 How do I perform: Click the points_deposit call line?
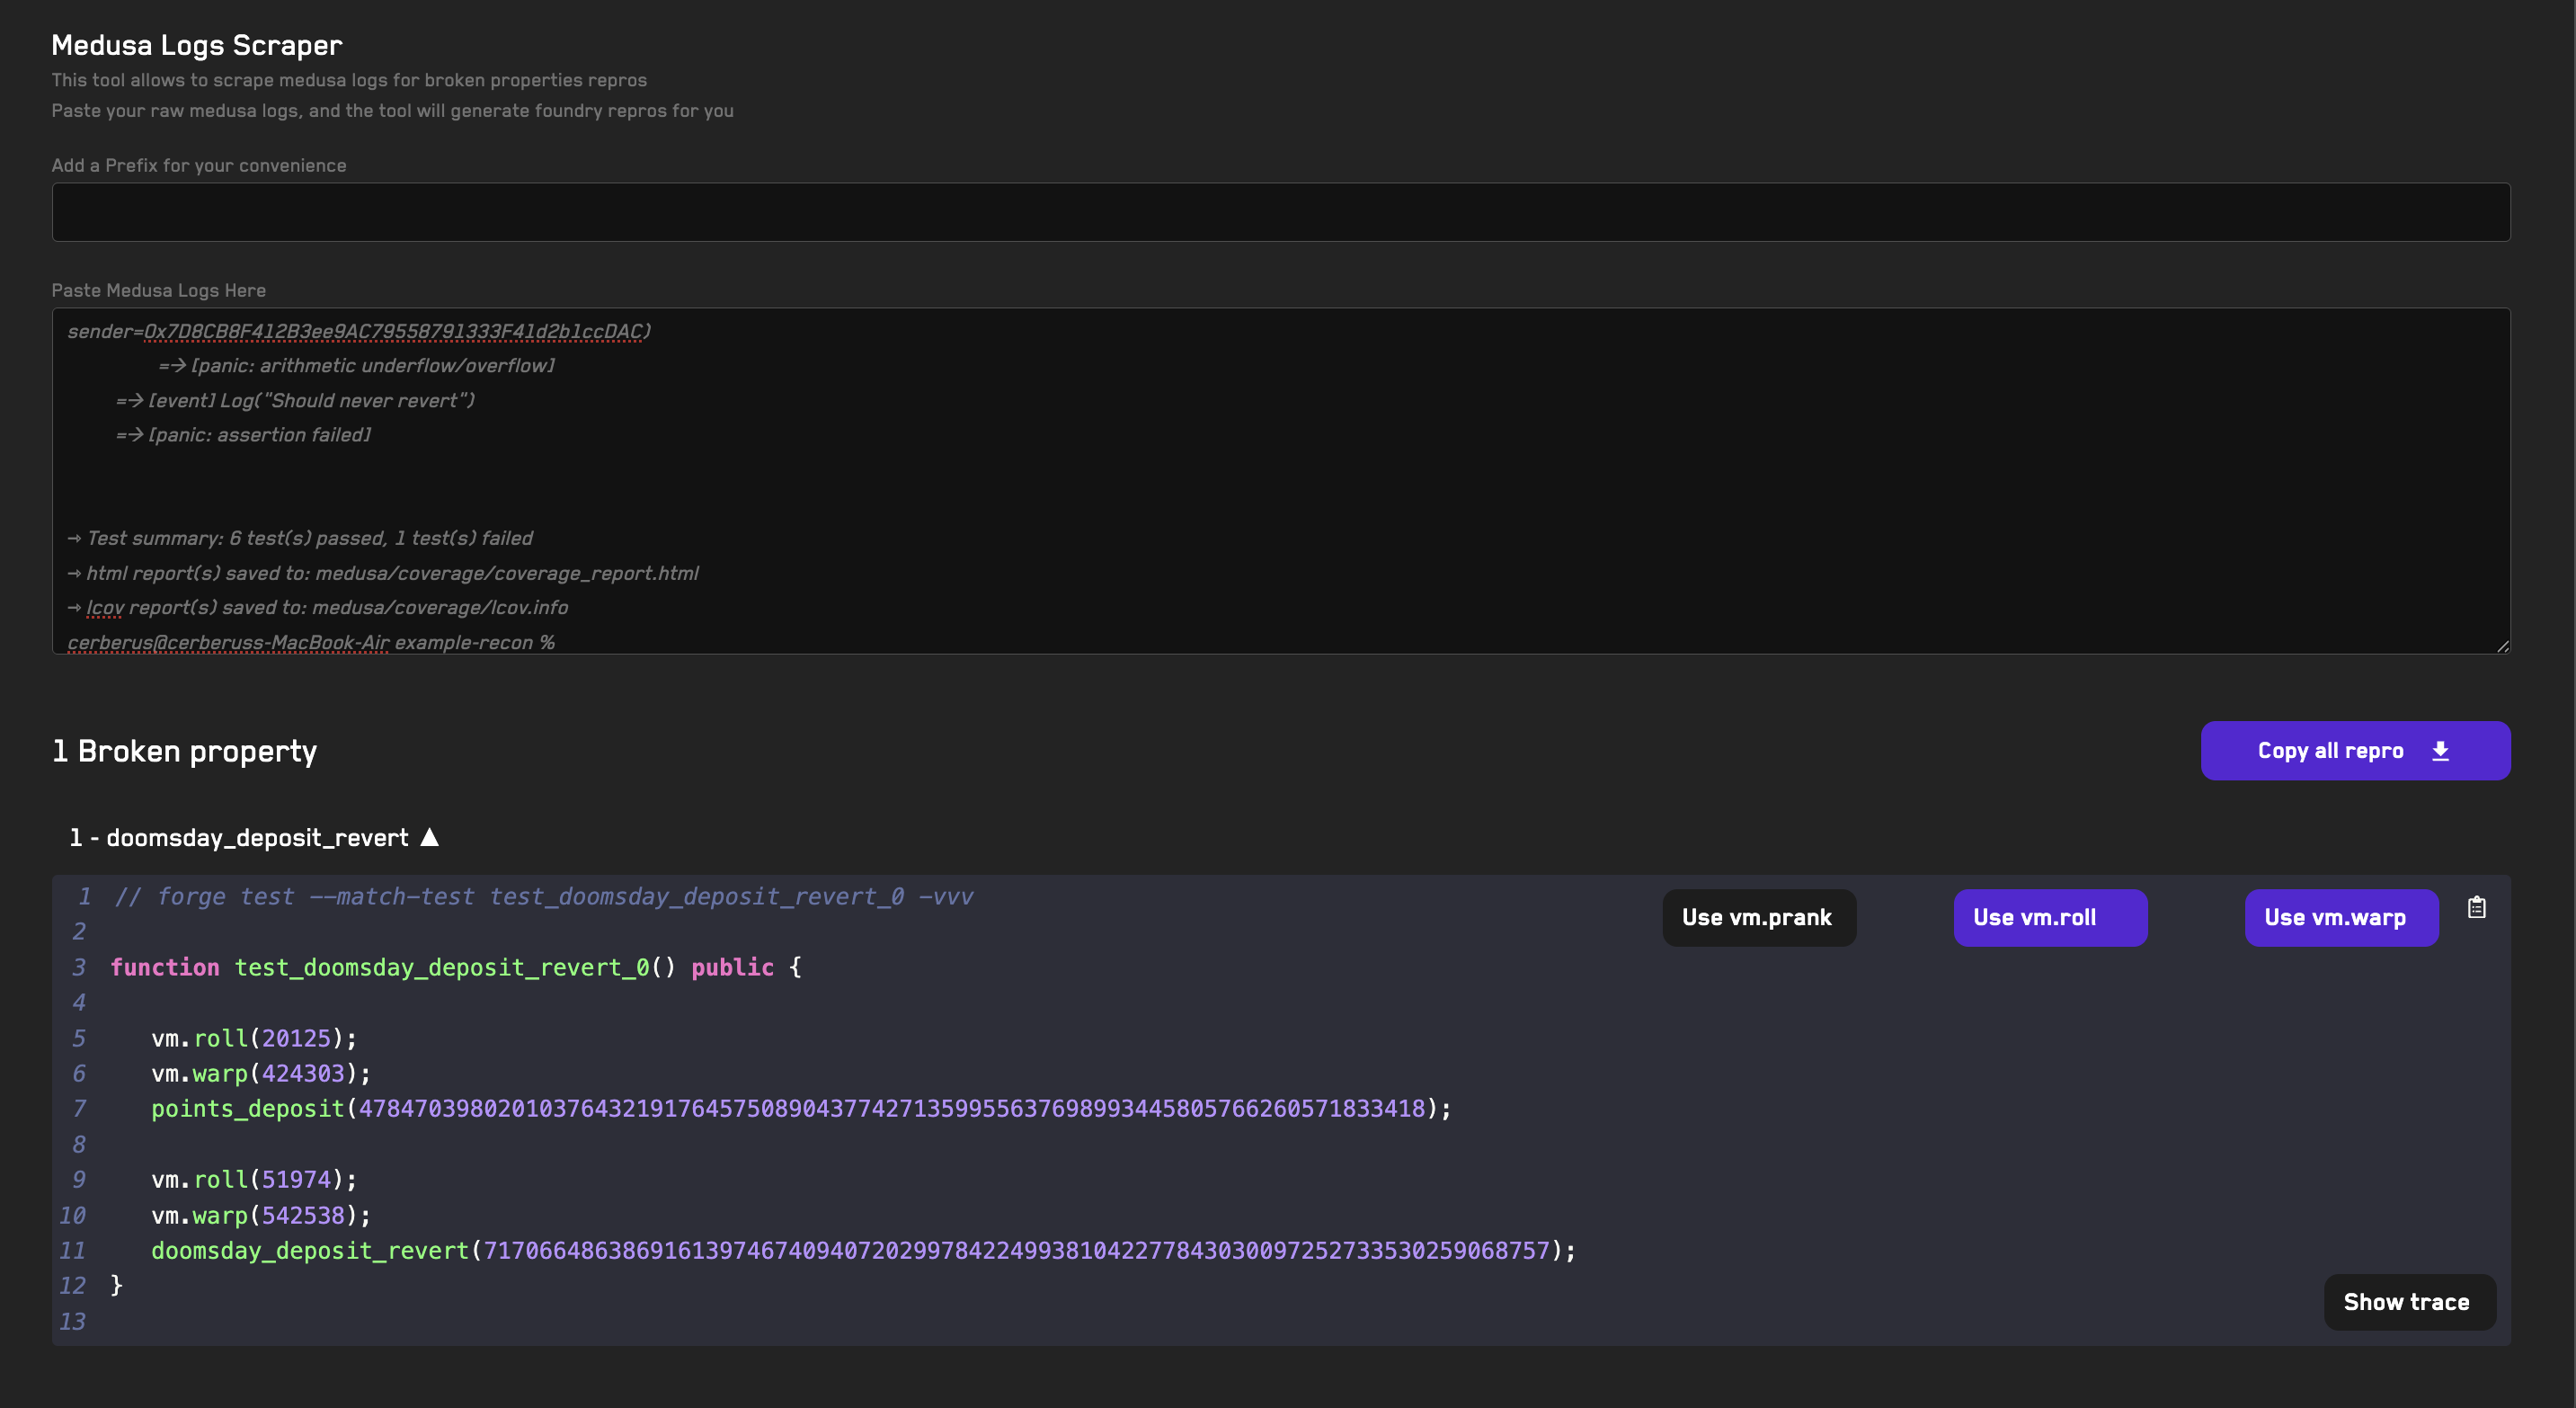pos(801,1108)
